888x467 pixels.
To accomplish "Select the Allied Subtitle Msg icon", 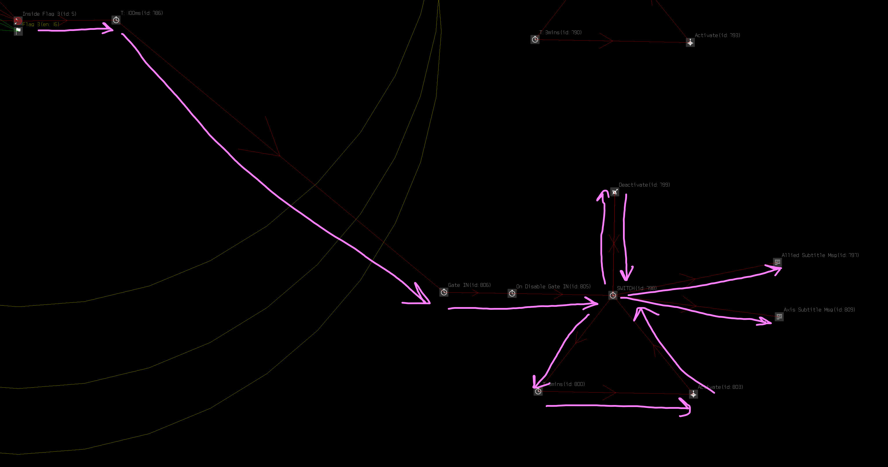I will [x=777, y=262].
